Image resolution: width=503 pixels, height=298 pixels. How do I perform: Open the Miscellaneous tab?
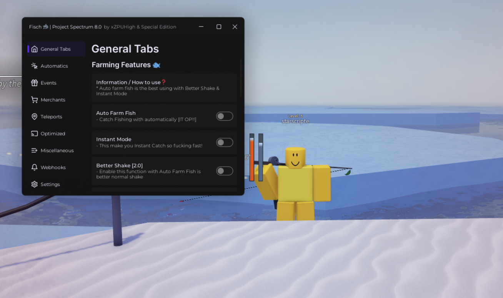coord(57,151)
